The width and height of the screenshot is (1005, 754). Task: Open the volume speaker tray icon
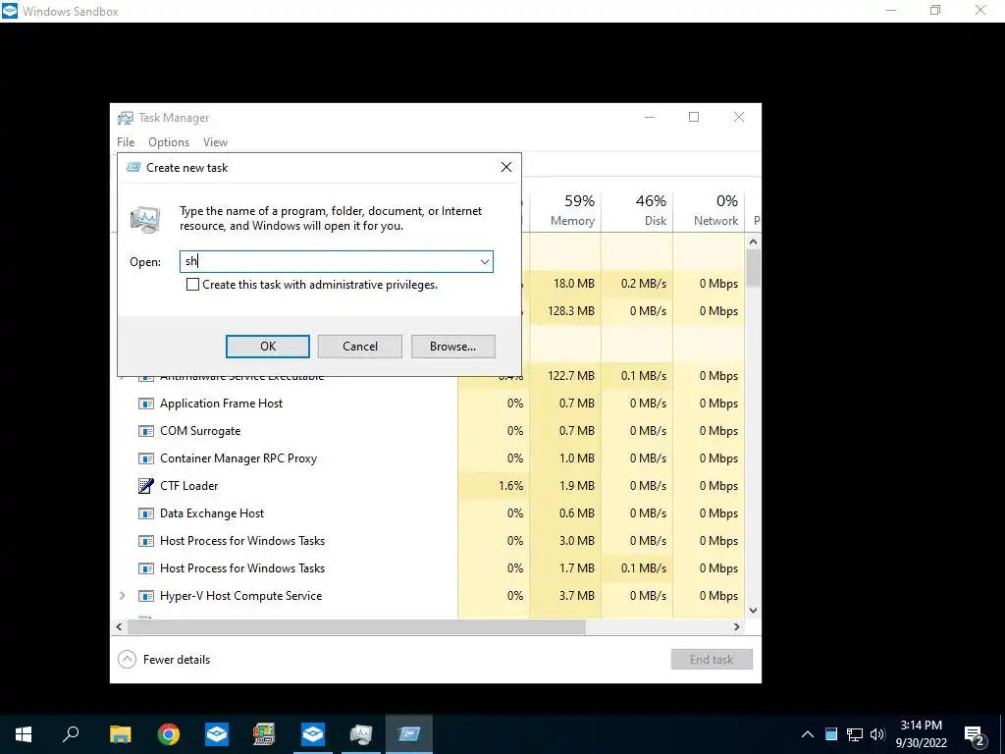[x=877, y=734]
